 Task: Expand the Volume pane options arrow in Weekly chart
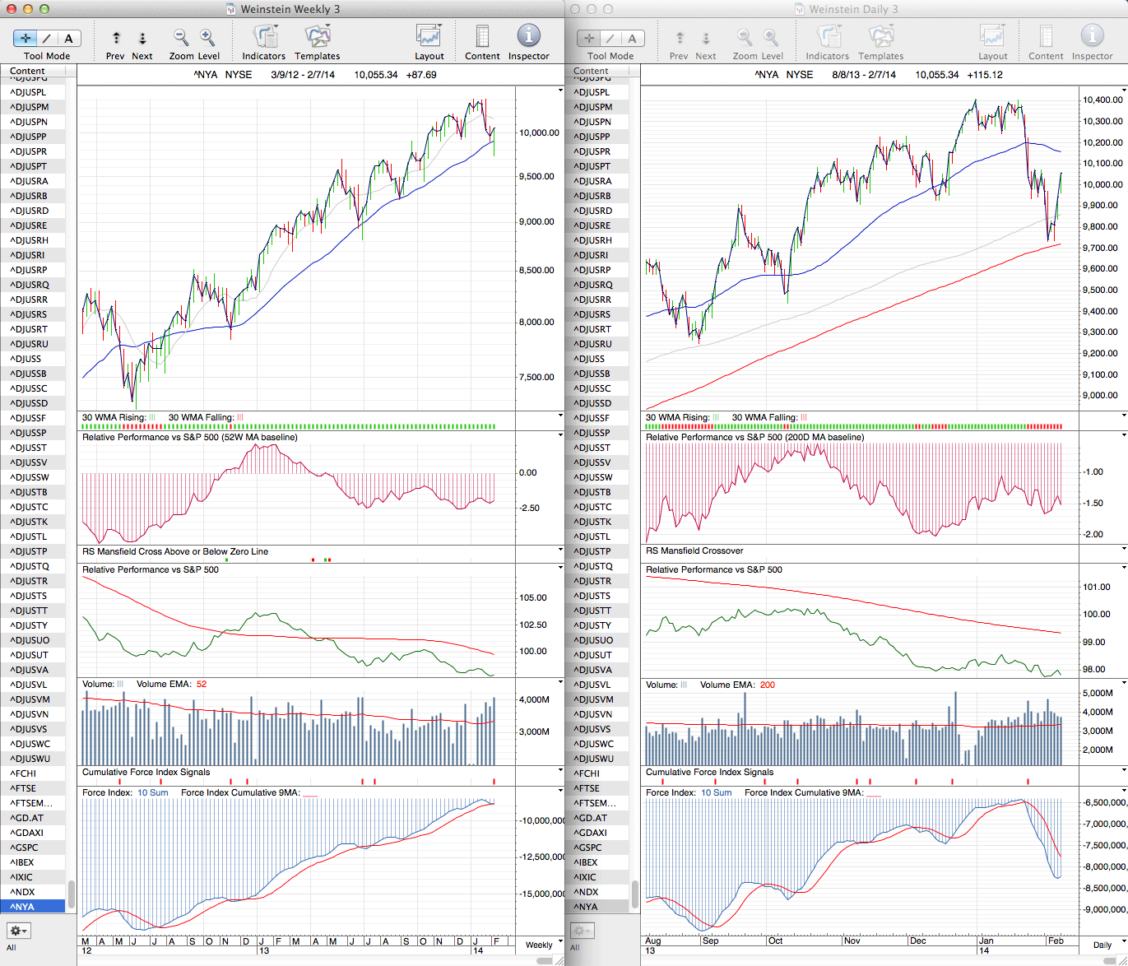(x=560, y=683)
